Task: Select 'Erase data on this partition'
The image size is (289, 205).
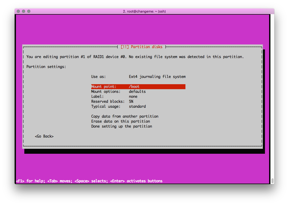Action: (x=120, y=121)
